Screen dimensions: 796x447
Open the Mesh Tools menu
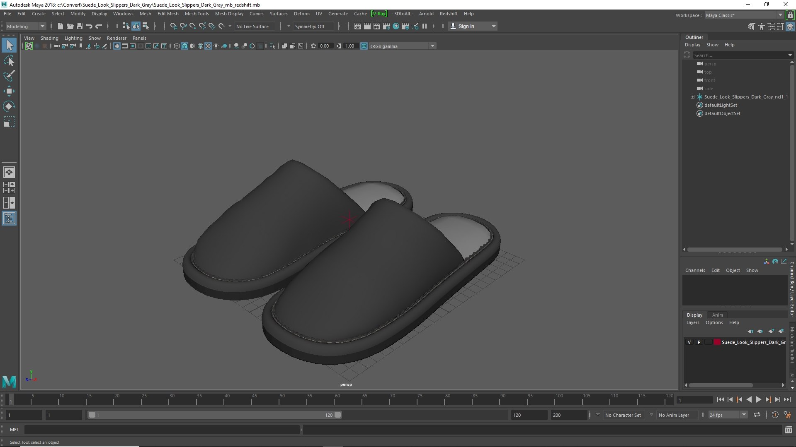tap(197, 14)
